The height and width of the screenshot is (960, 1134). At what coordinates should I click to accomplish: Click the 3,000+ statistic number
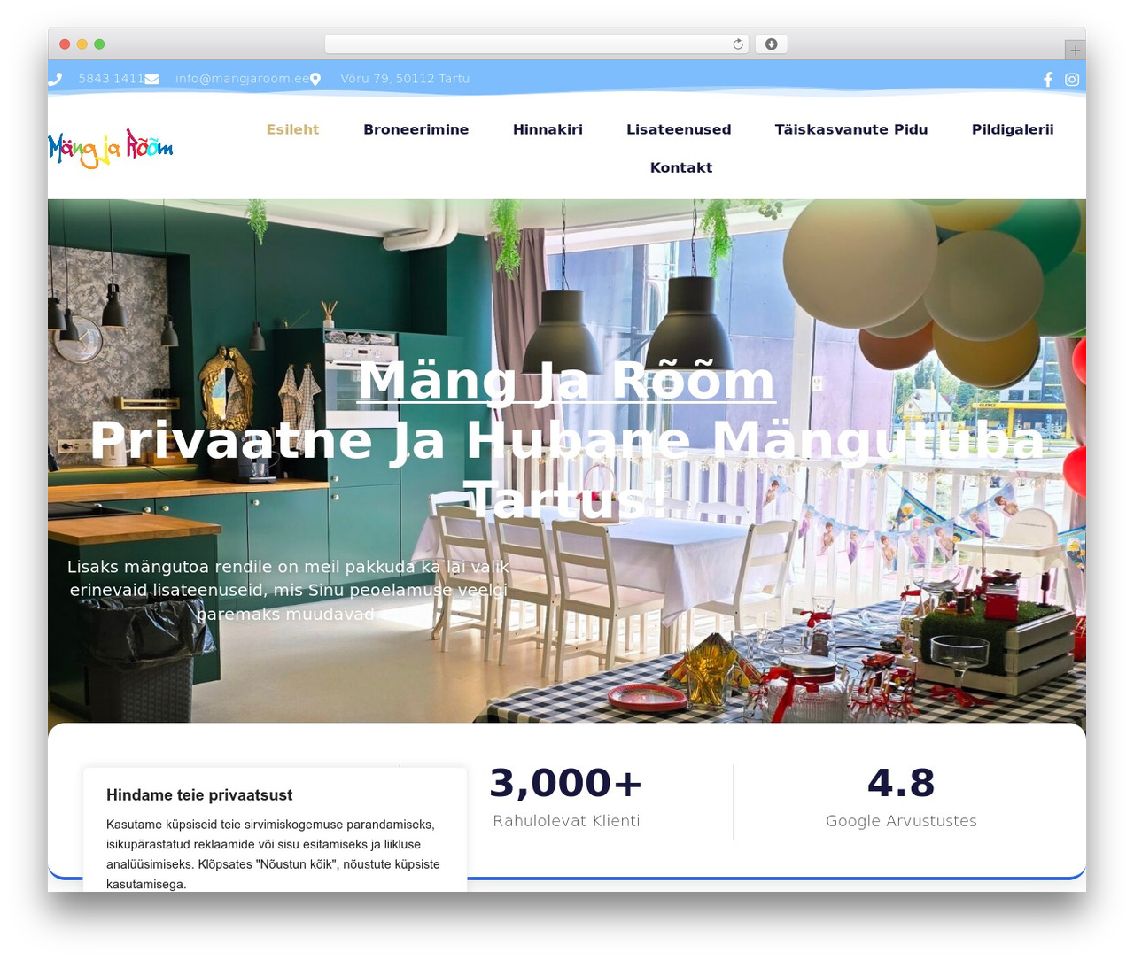click(x=566, y=783)
